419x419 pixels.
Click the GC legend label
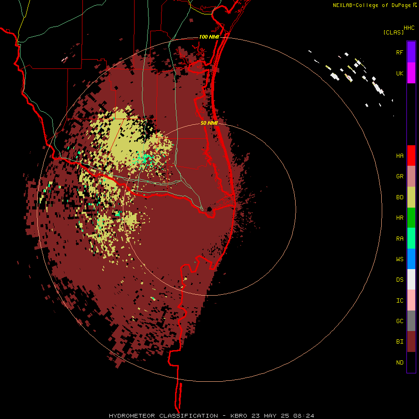click(399, 321)
